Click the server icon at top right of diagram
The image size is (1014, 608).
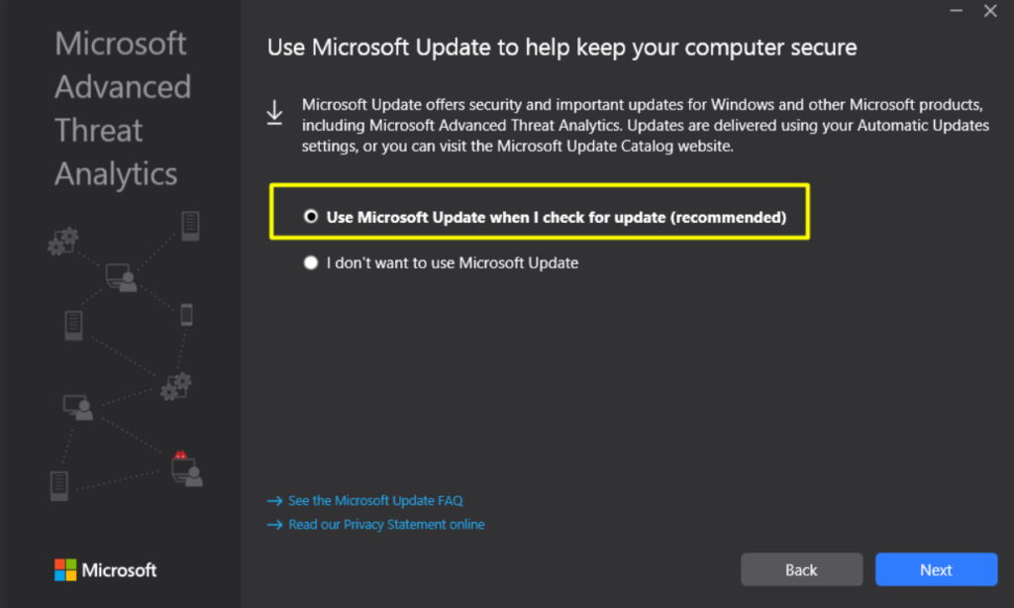click(190, 227)
